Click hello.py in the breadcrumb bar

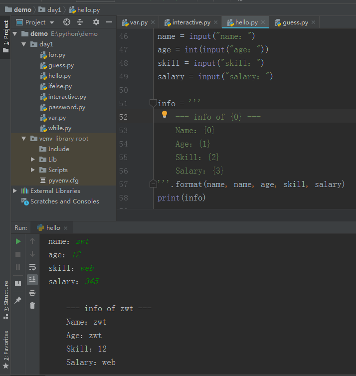(84, 9)
